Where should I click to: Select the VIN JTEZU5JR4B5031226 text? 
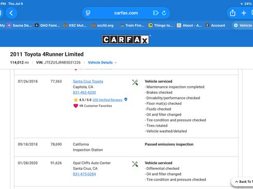58,62
